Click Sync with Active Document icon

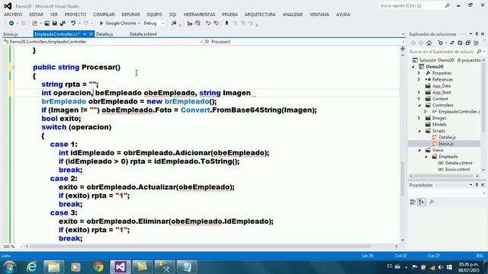pos(452,43)
